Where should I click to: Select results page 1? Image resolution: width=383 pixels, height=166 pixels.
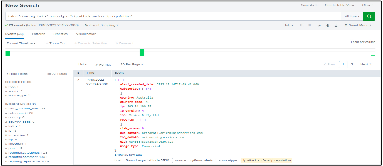343,65
